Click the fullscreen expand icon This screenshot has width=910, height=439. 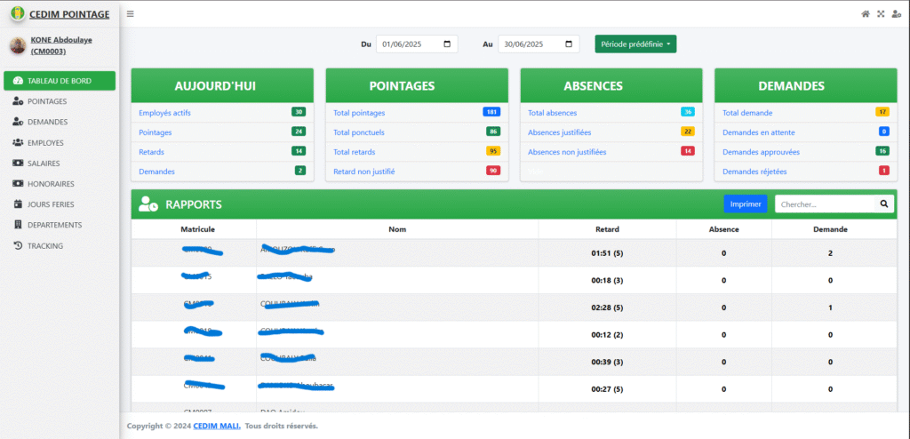coord(881,13)
